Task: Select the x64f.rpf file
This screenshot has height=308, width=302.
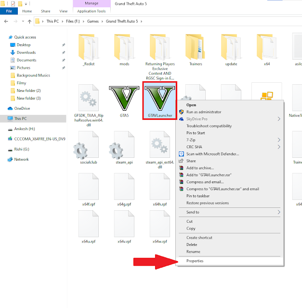Action: point(89,186)
